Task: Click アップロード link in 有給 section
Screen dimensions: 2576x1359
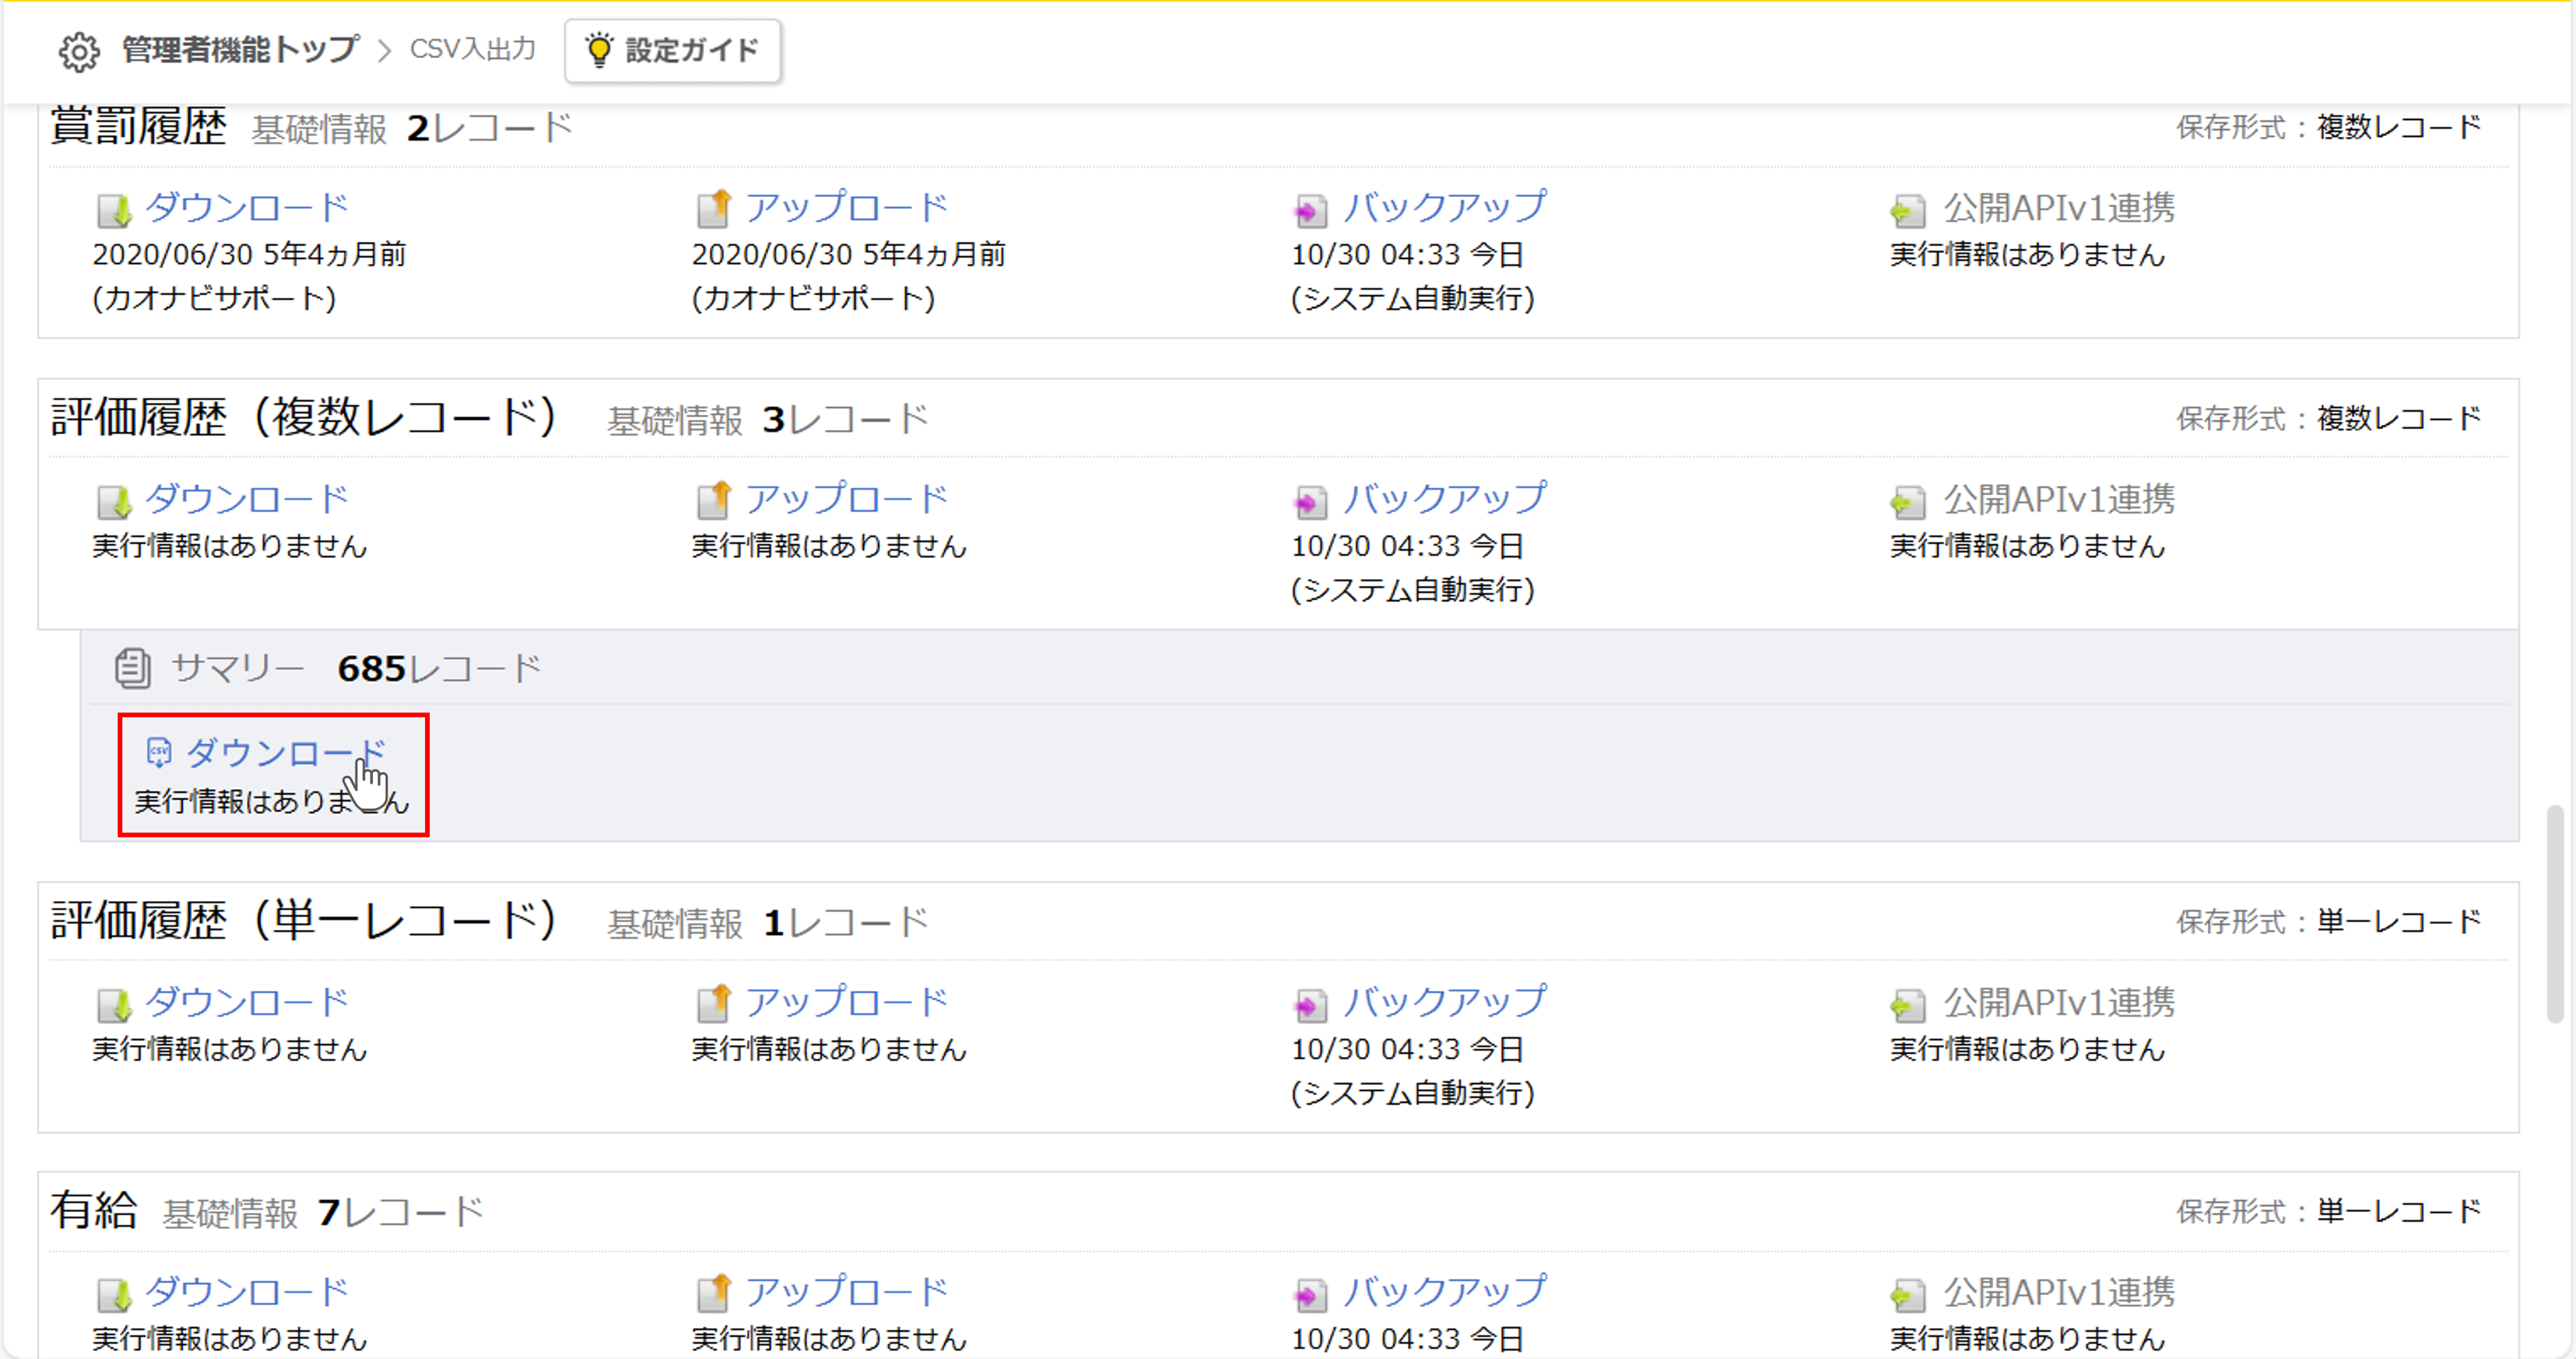Action: [846, 1292]
